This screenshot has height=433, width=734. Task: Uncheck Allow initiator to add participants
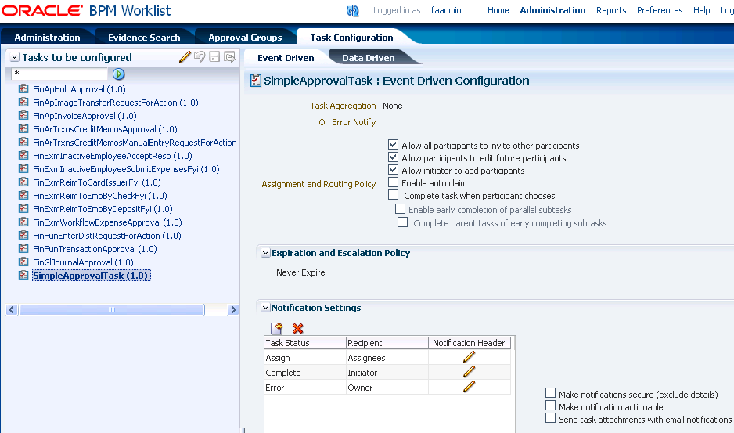393,170
